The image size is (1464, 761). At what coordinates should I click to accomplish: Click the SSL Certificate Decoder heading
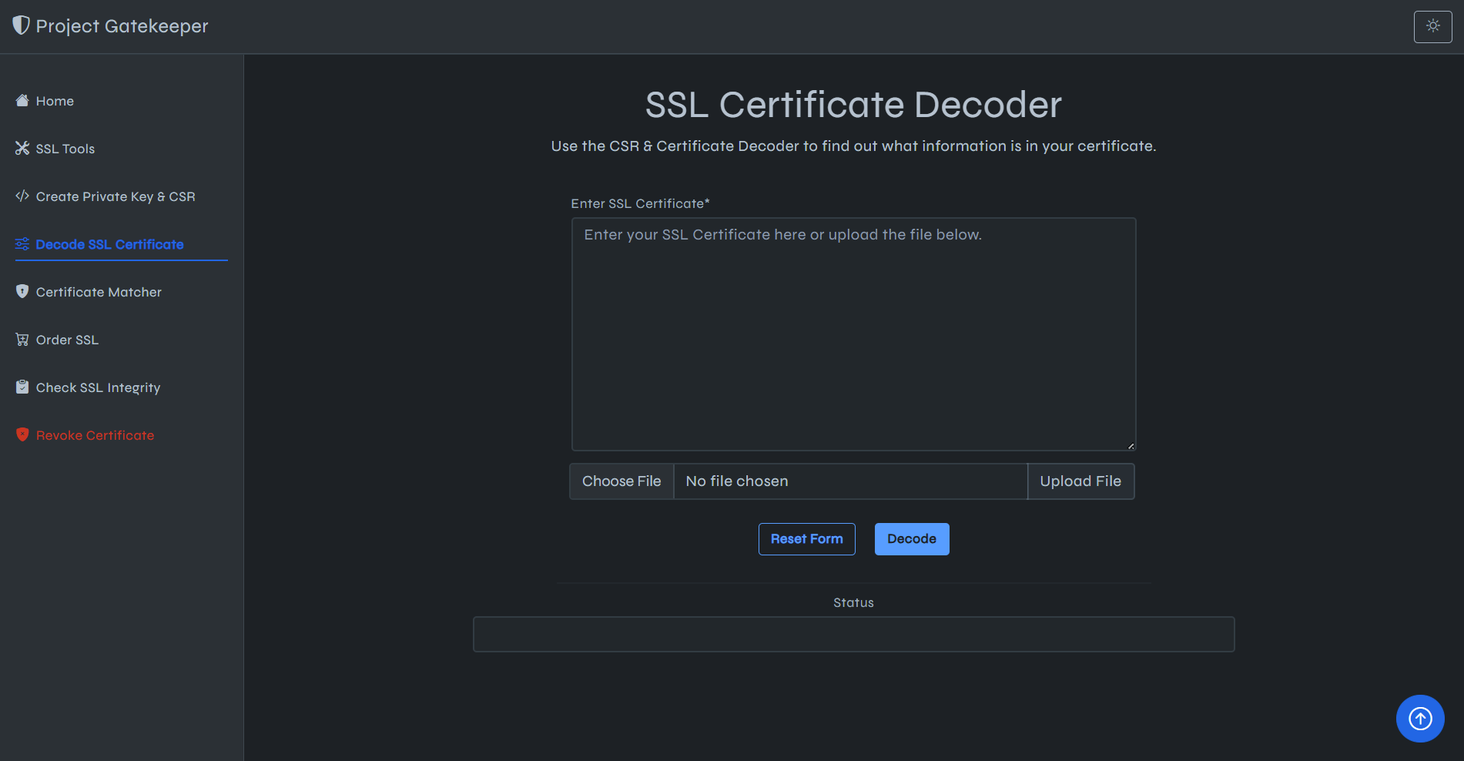coord(853,105)
